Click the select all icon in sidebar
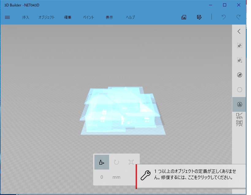Image resolution: width=251 pixels, height=195 pixels. pos(239,45)
